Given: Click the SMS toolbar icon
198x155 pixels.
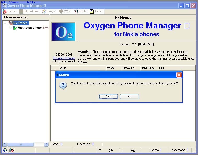Looking at the screenshot, I should [61, 12].
